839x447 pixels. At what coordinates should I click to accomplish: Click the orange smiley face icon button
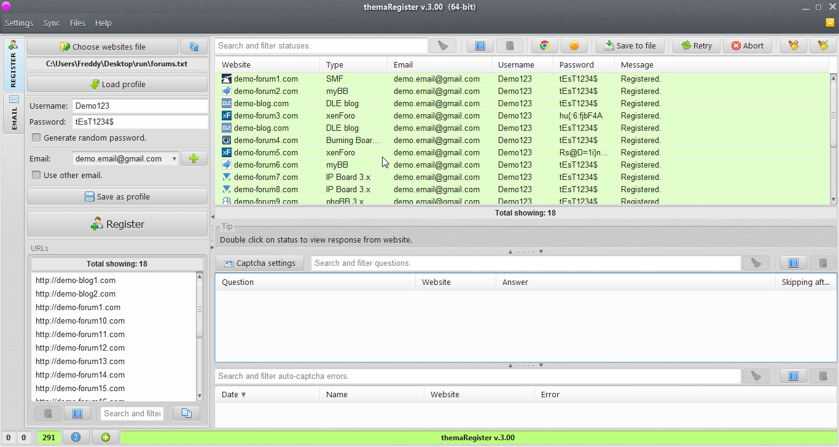pyautogui.click(x=574, y=45)
